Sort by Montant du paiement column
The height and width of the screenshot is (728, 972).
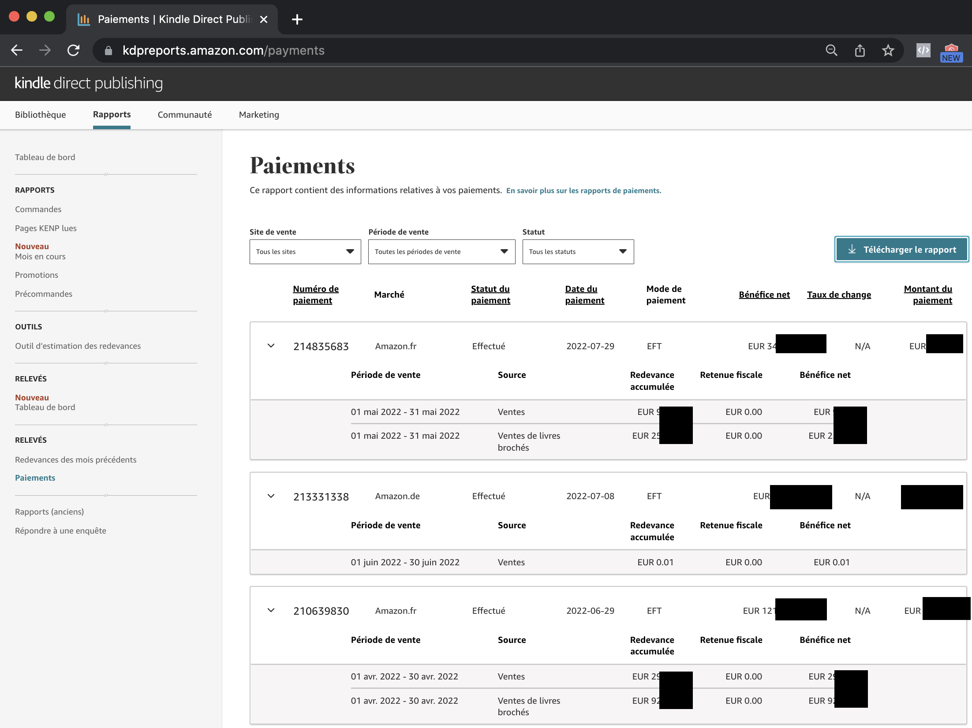(928, 295)
